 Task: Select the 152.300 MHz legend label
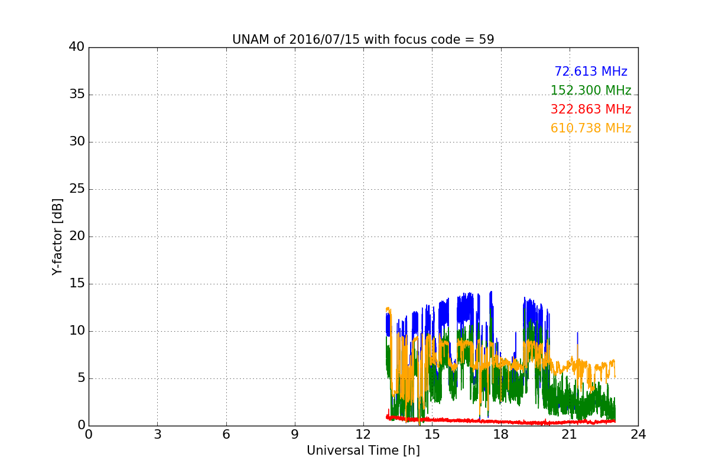click(x=591, y=90)
